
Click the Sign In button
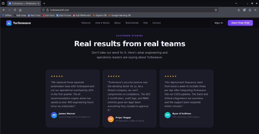point(219,23)
